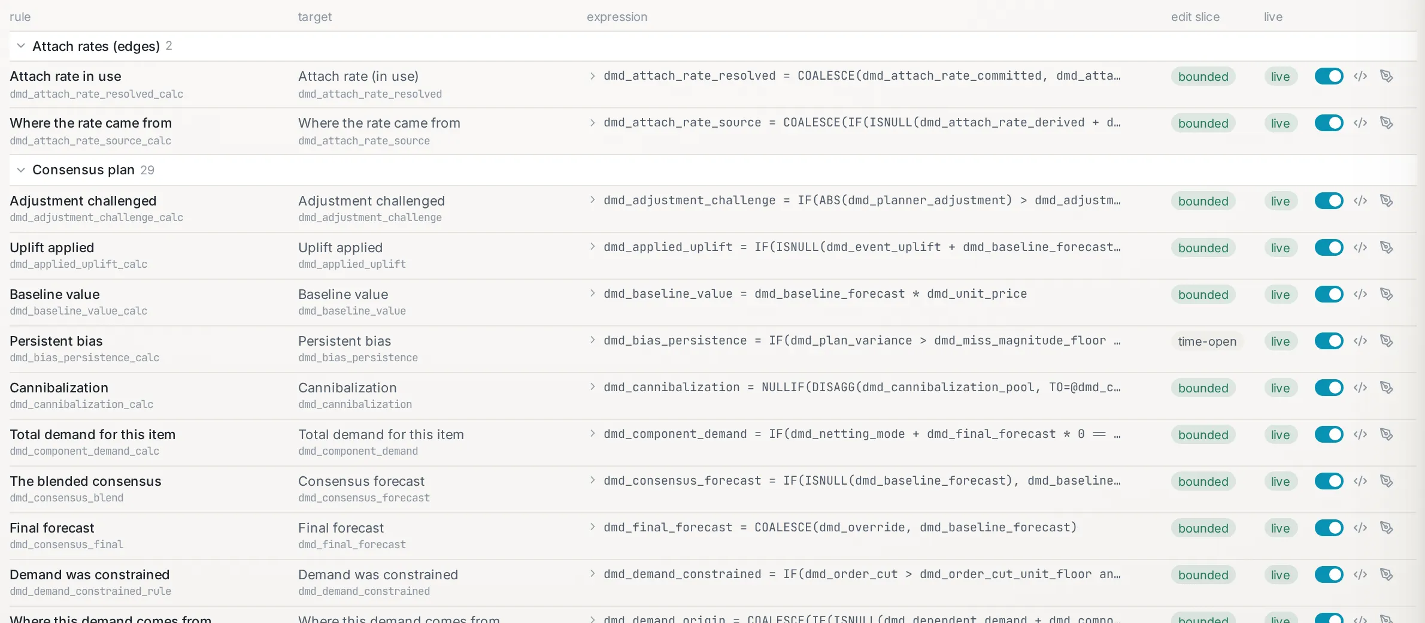The height and width of the screenshot is (623, 1425).
Task: Expand the dmd_attach_rate_resolved expression
Action: [592, 76]
